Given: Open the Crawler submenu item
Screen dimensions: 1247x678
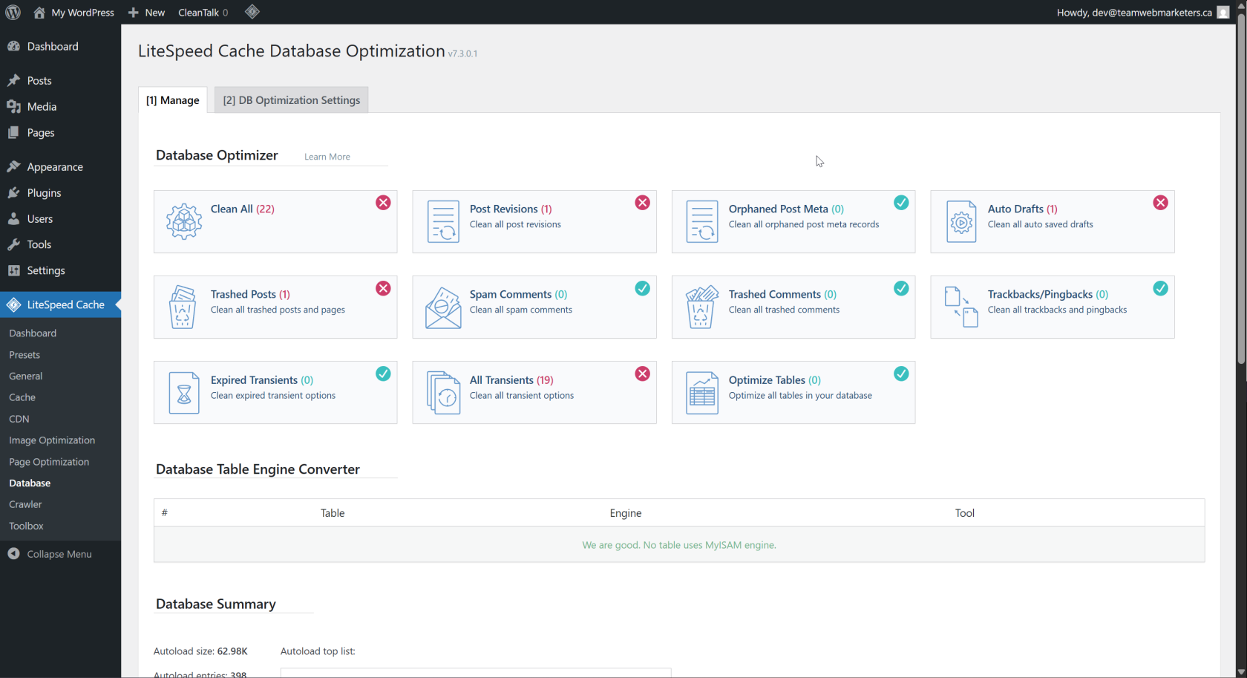Looking at the screenshot, I should coord(25,504).
